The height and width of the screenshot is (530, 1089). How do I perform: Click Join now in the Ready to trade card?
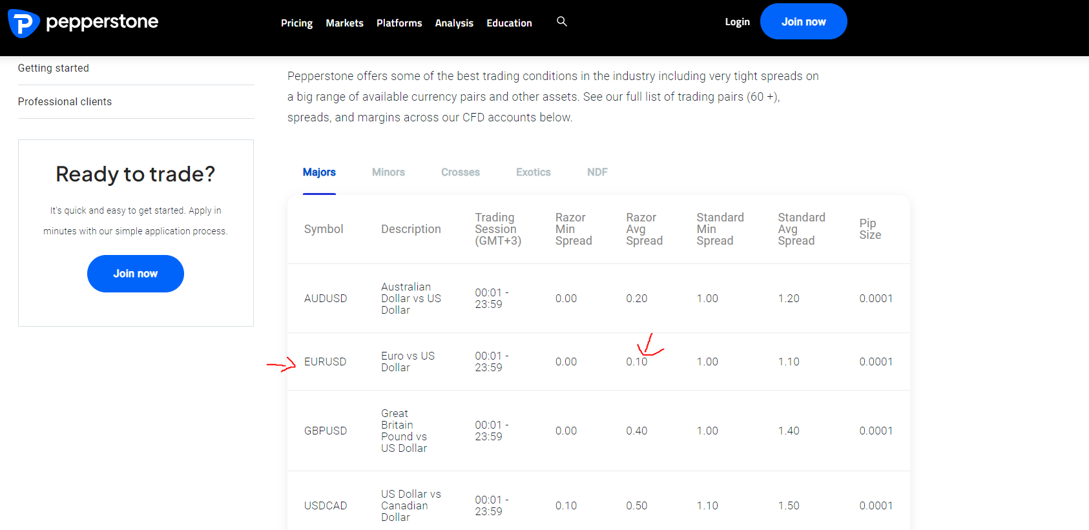click(x=136, y=274)
